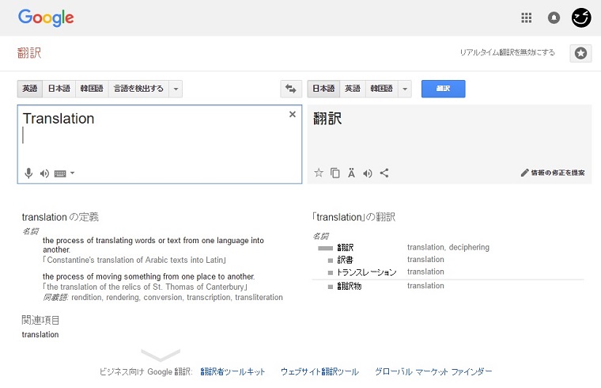Select 訳書 translation entry
Viewport: 601px width, 388px height.
(x=345, y=260)
